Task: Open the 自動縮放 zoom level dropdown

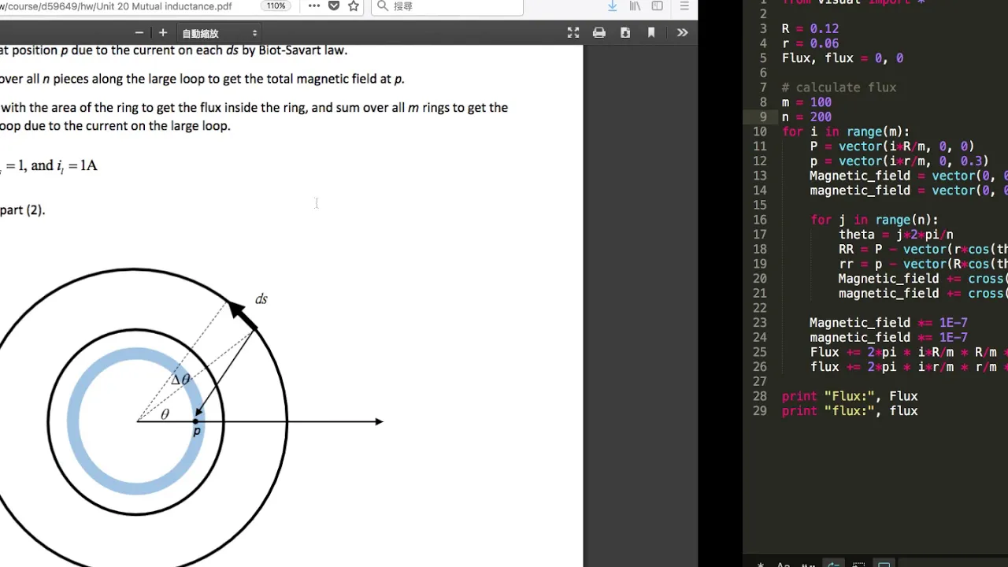Action: click(x=220, y=33)
